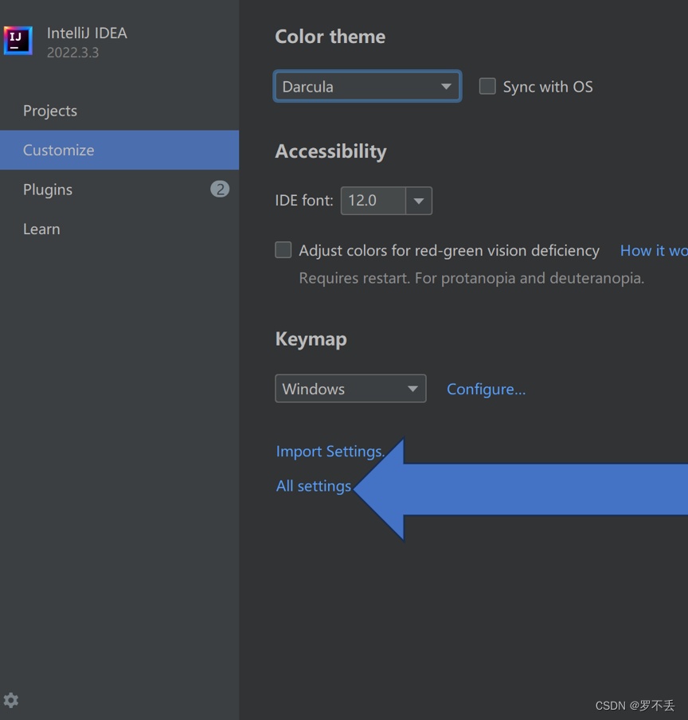Screen dimensions: 688x720
Task: Click the Color theme heading
Action: pos(330,37)
